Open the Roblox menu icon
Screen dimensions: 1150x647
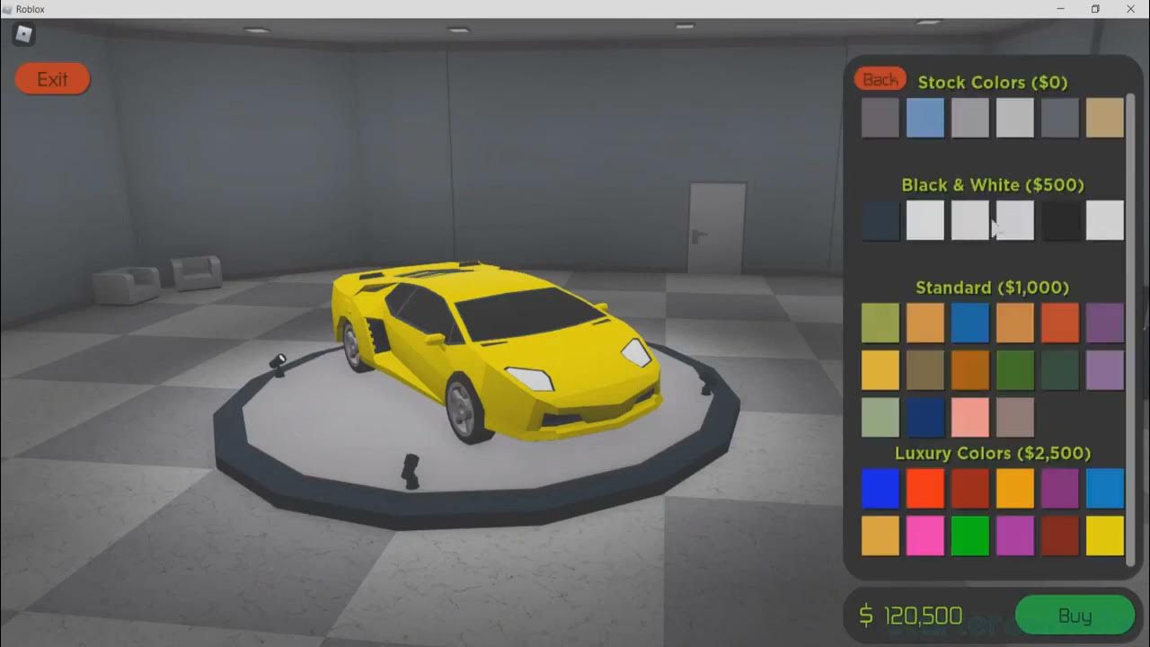(24, 35)
